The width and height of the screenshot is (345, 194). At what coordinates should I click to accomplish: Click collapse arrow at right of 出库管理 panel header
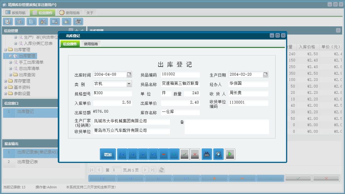338,30
